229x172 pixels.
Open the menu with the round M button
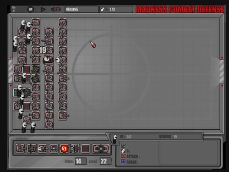pos(31,10)
